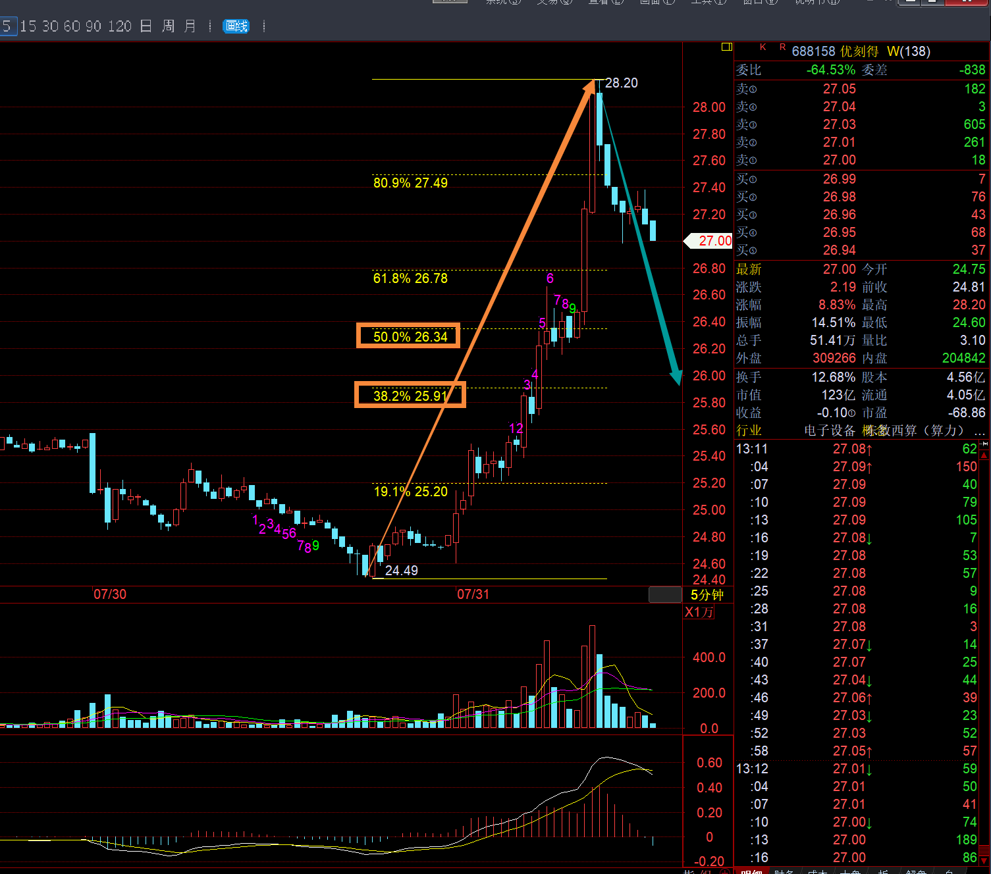
Task: Select the 07/31 date marker
Action: click(473, 594)
